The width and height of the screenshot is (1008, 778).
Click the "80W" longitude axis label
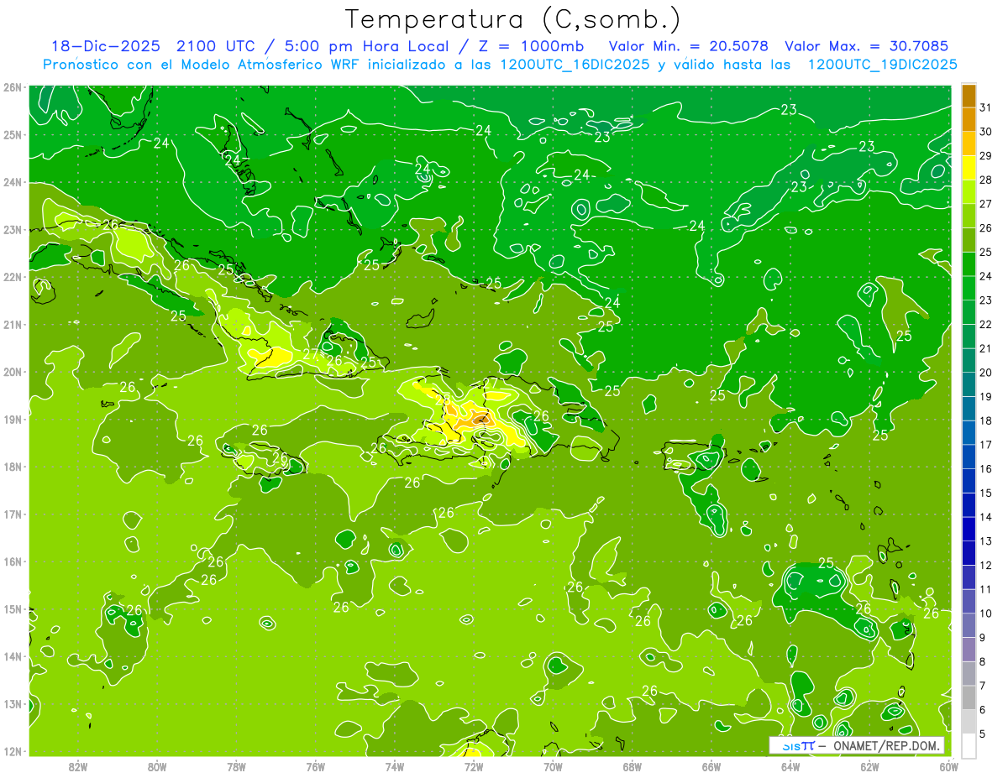(157, 766)
